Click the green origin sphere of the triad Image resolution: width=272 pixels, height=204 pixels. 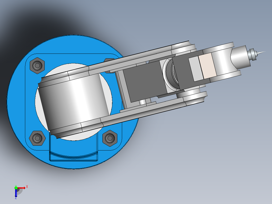click(x=16, y=188)
